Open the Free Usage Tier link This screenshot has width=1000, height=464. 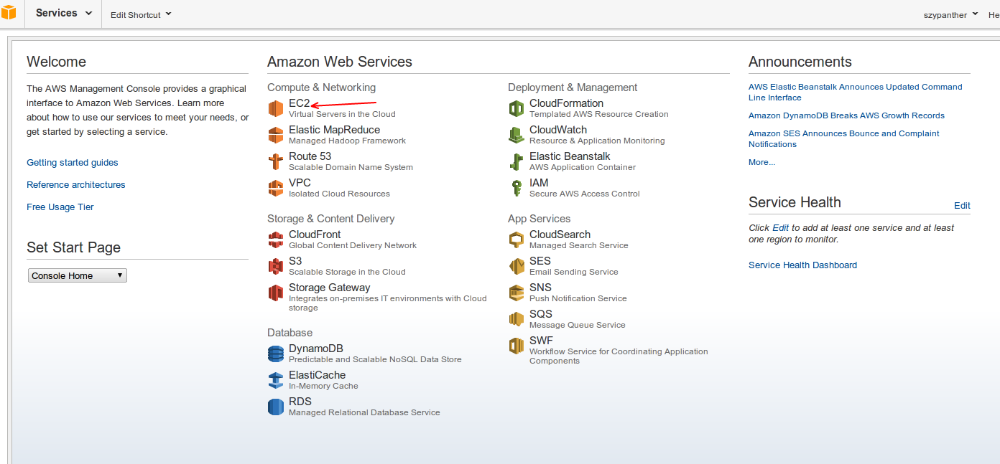(x=60, y=207)
